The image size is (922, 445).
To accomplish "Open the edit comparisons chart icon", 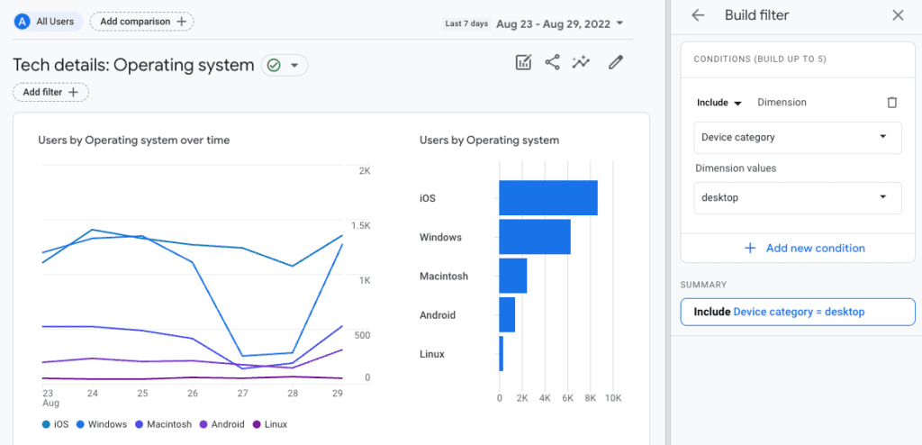I will (523, 62).
